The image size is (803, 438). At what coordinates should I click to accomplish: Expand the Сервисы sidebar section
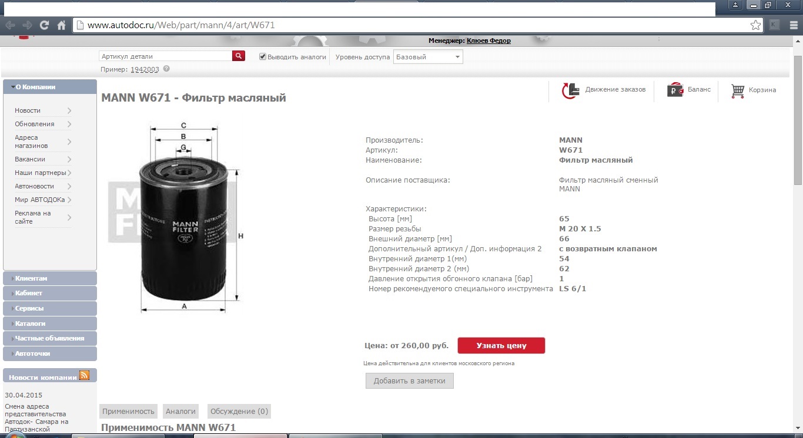click(x=50, y=308)
